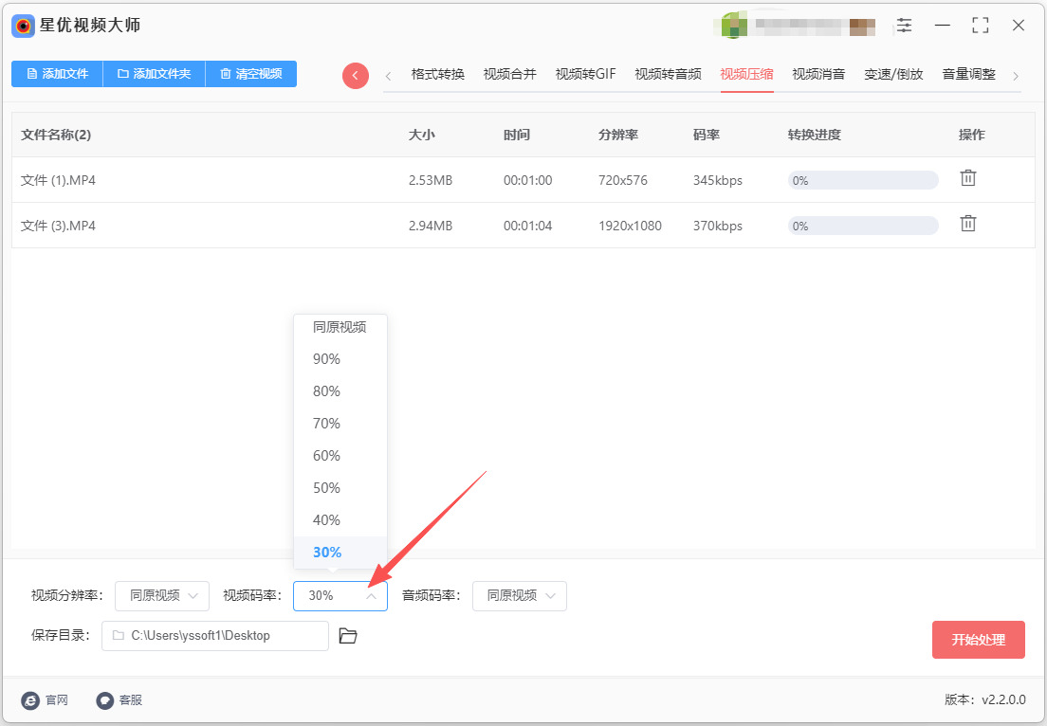Click the 开始处理 button
Screen dimensions: 1047x726
(x=978, y=640)
